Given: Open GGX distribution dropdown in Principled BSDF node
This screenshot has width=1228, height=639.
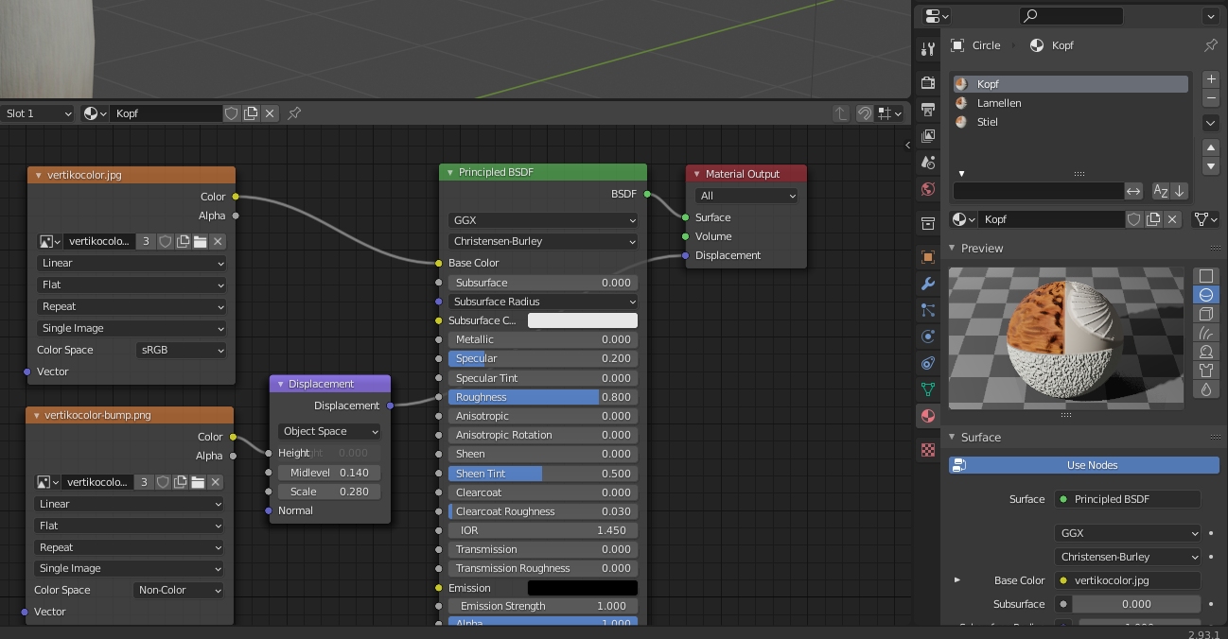Looking at the screenshot, I should (x=543, y=220).
